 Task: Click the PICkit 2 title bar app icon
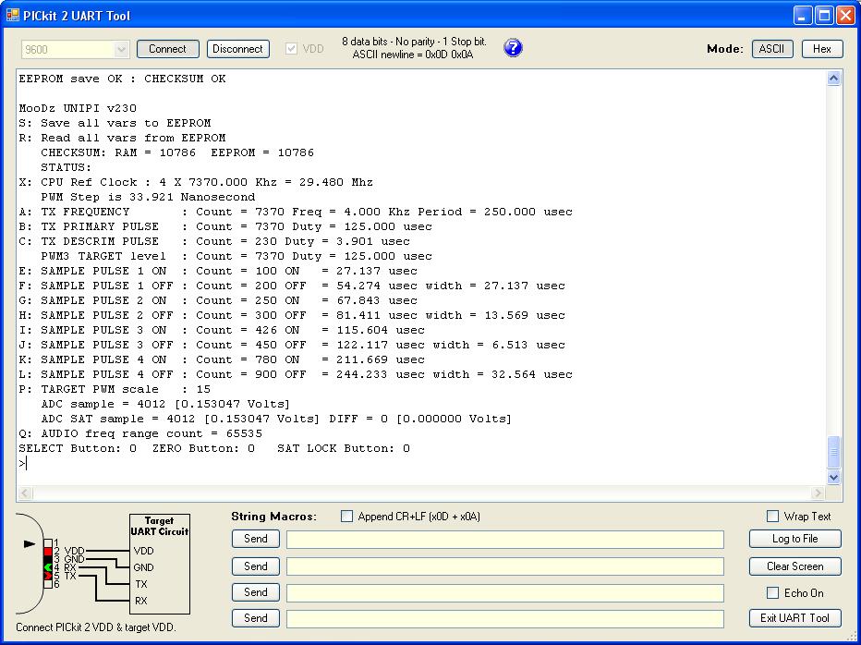pos(12,15)
